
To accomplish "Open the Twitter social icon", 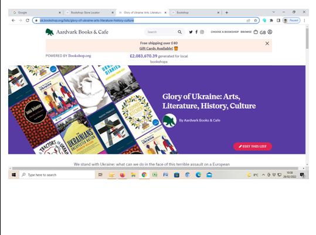I will 191,32.
